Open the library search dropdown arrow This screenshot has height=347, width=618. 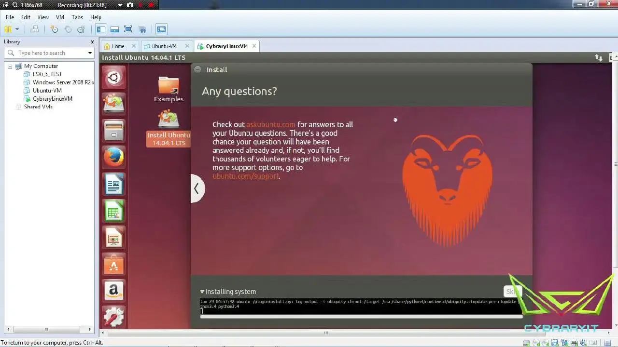[x=90, y=53]
